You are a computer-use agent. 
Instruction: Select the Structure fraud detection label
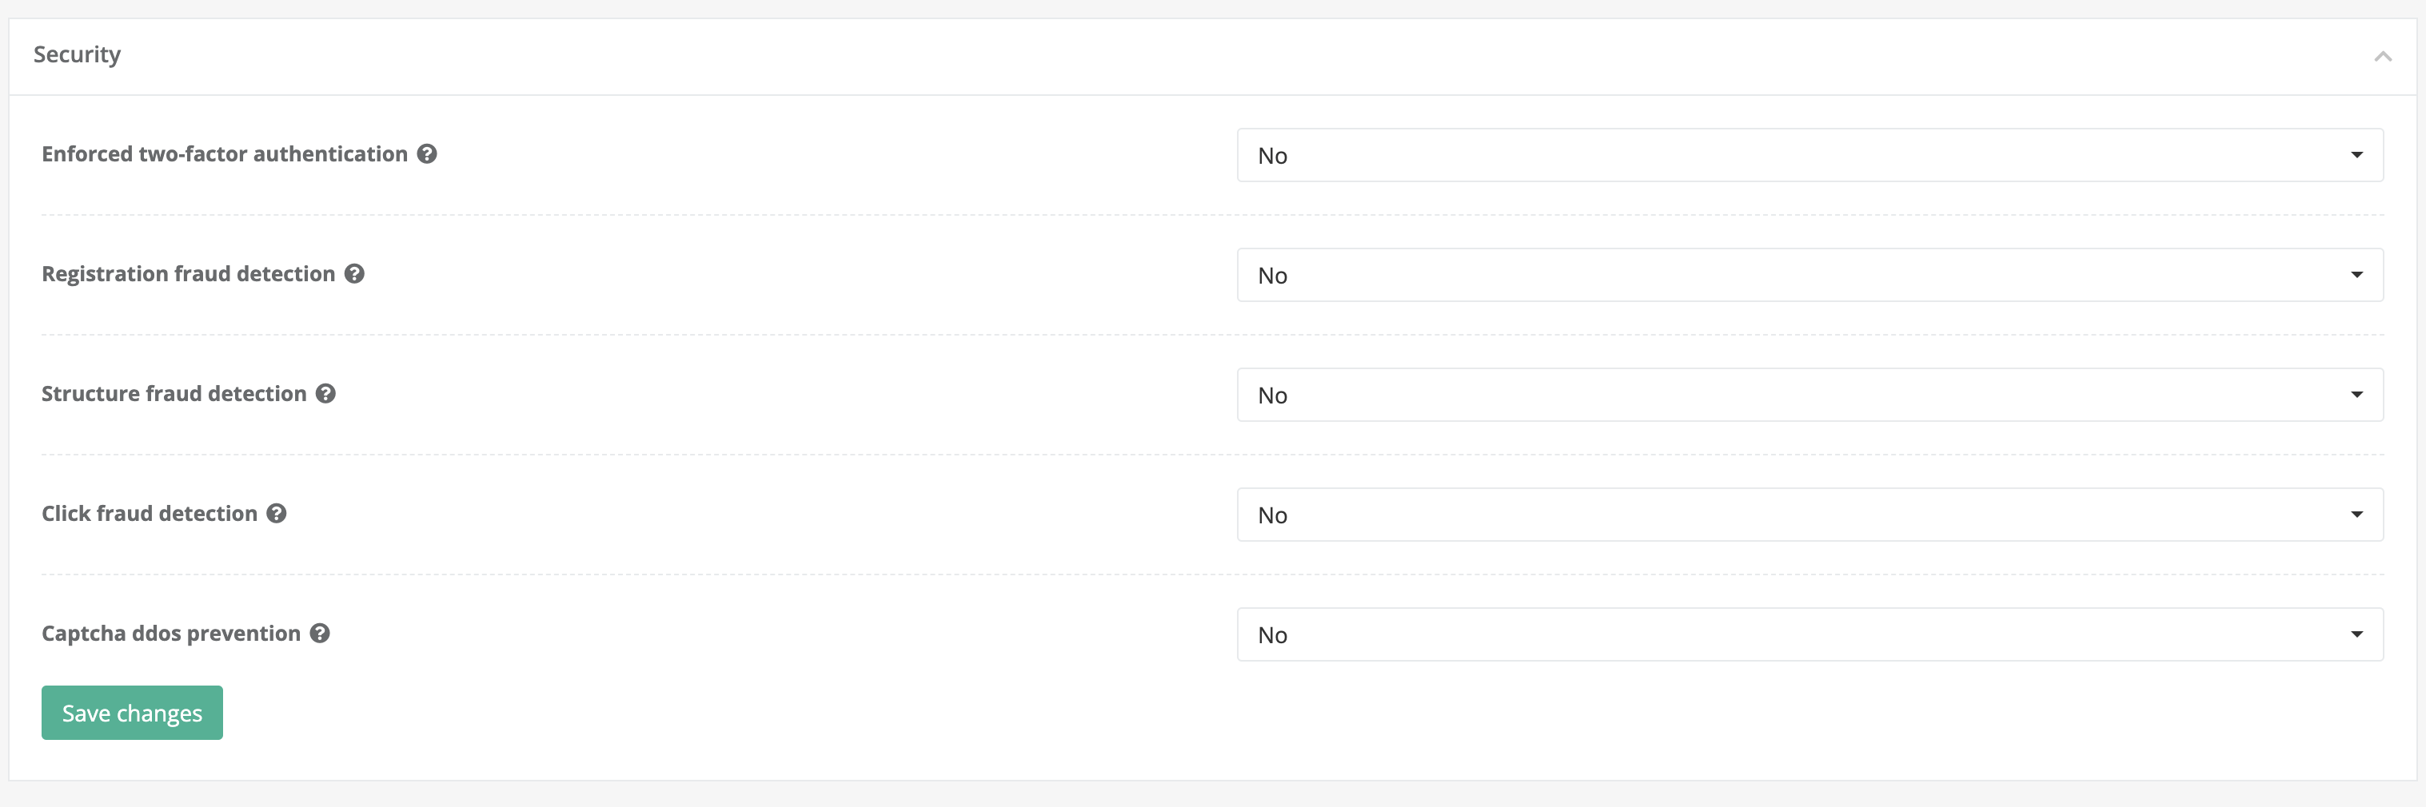pyautogui.click(x=174, y=394)
